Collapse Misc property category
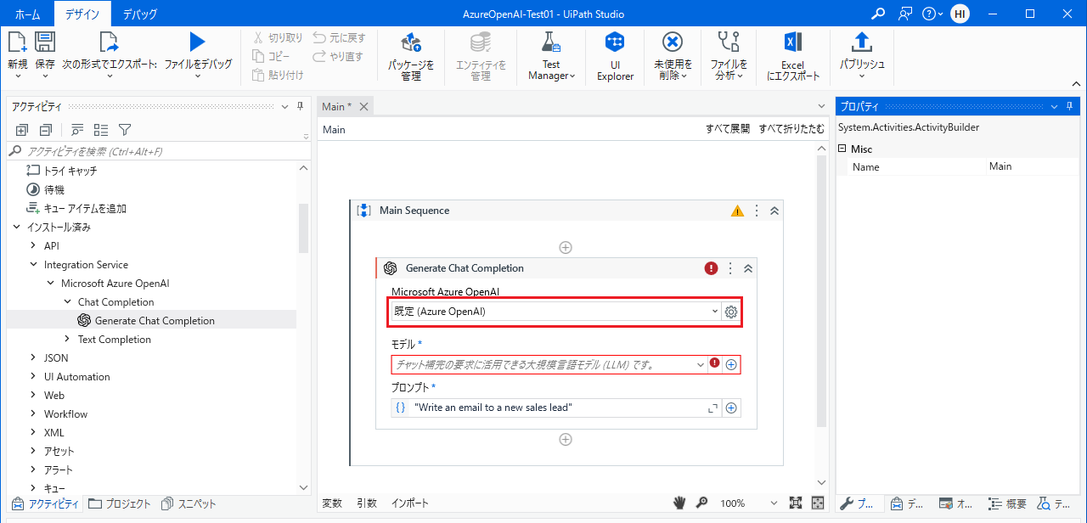 (x=843, y=149)
